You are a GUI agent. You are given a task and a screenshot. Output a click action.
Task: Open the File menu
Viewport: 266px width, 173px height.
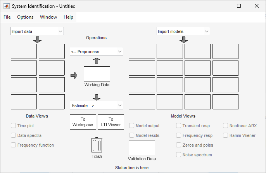tap(7, 17)
